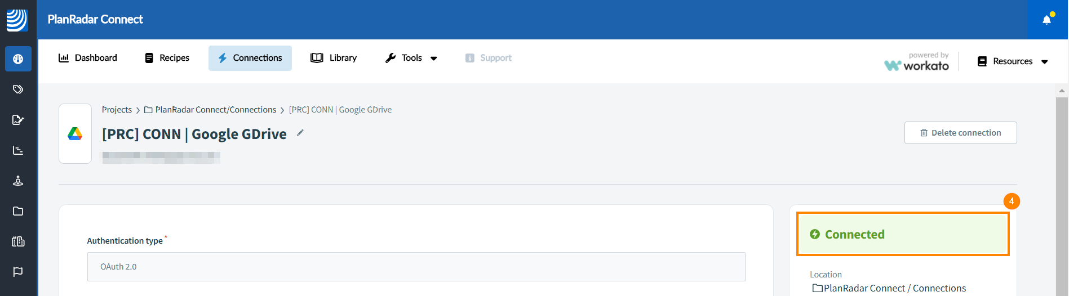This screenshot has width=1069, height=296.
Task: Open the dashboard gauge sidebar icon
Action: click(18, 59)
